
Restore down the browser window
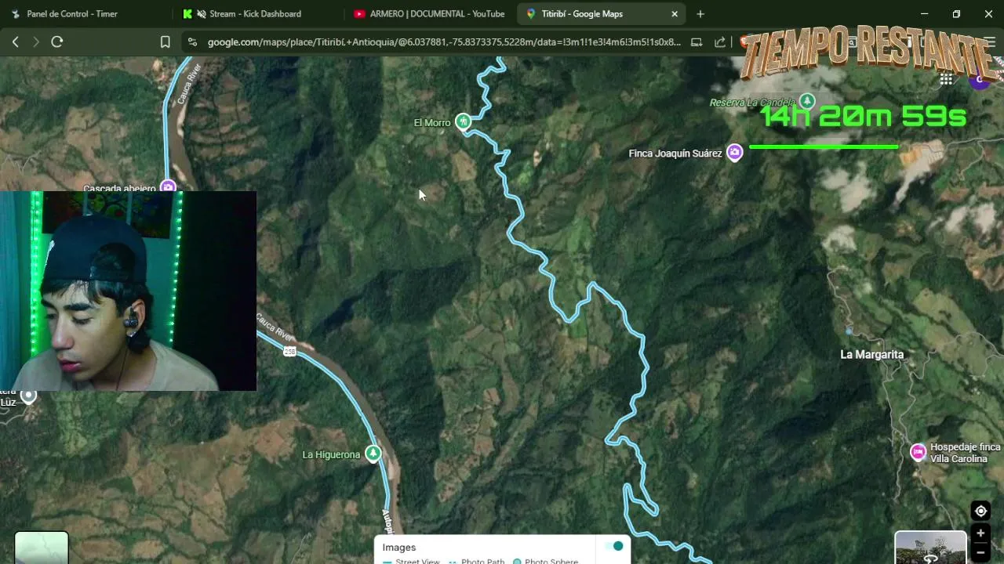tap(956, 14)
